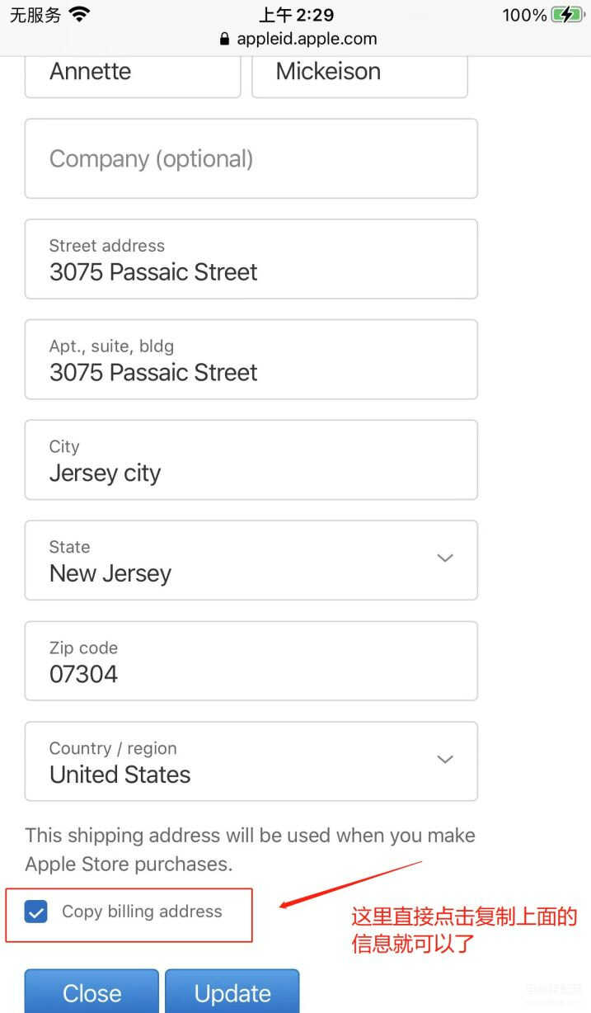The height and width of the screenshot is (1013, 591).
Task: Click the Copy billing address label text
Action: click(142, 912)
